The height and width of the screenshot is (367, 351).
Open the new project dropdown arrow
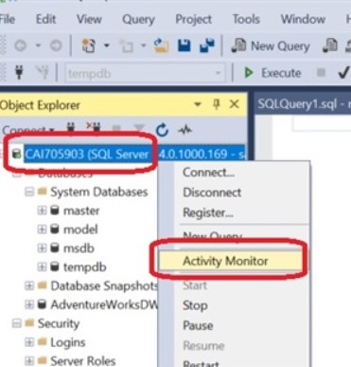pyautogui.click(x=107, y=46)
